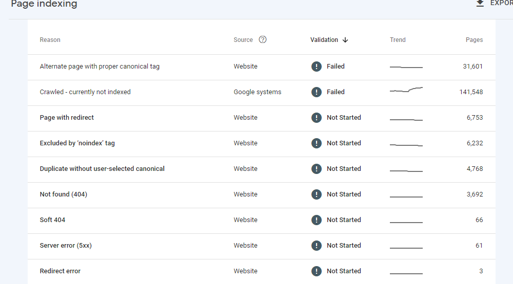Click 'Failed' status in Alternate page row
The image size is (513, 284).
point(336,67)
